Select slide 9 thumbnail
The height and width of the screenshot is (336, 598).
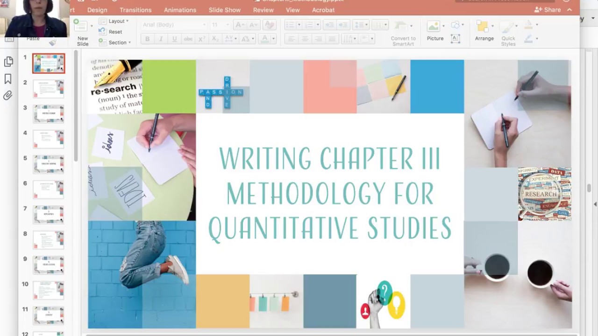49,265
